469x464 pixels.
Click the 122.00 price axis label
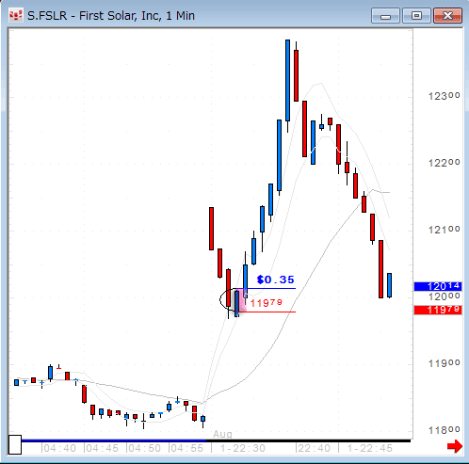445,163
